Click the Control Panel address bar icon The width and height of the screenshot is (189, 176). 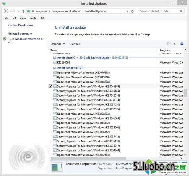(x=29, y=11)
